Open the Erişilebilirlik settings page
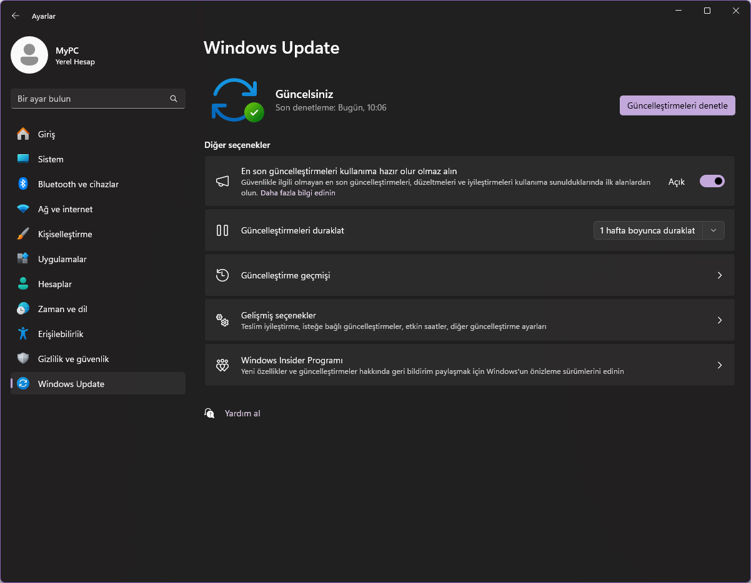The image size is (751, 583). point(98,334)
